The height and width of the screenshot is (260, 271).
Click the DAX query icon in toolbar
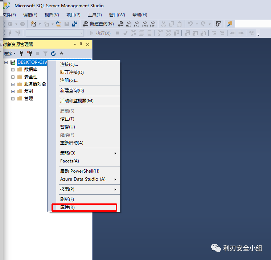[x=153, y=24]
